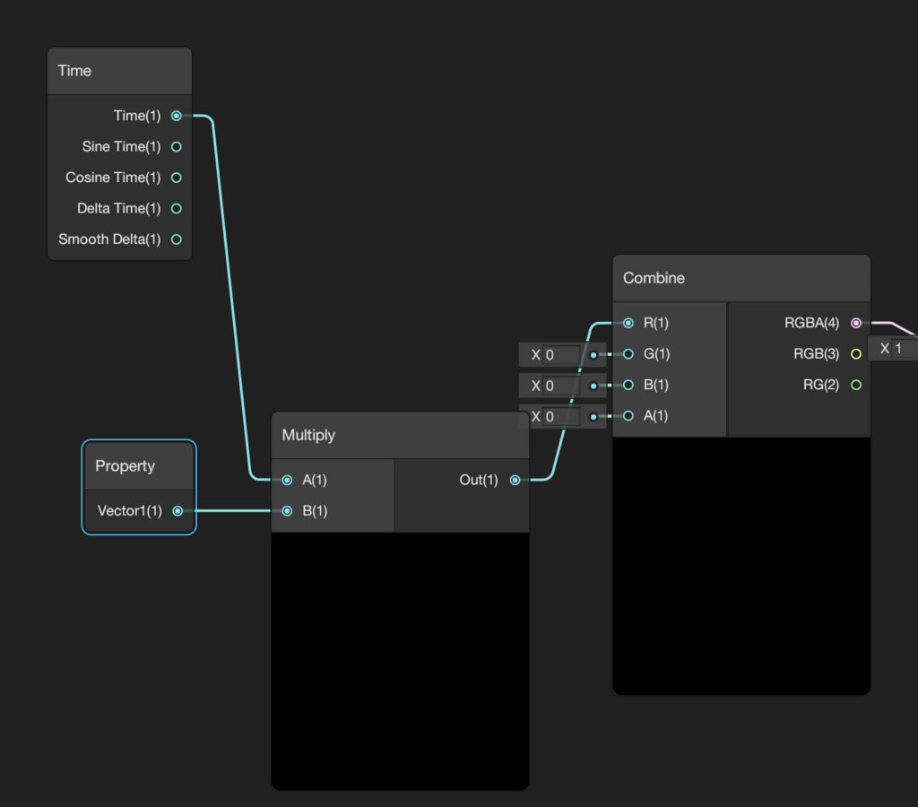This screenshot has width=918, height=807.
Task: Click the Smooth Delta(1) output port
Action: pyautogui.click(x=177, y=239)
